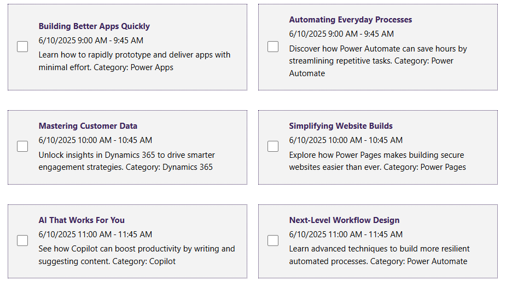Click the Copilot productivity description text

click(136, 255)
